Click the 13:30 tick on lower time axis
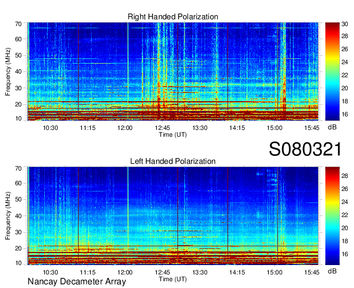Image resolution: width=354 pixels, height=288 pixels. coord(200,272)
